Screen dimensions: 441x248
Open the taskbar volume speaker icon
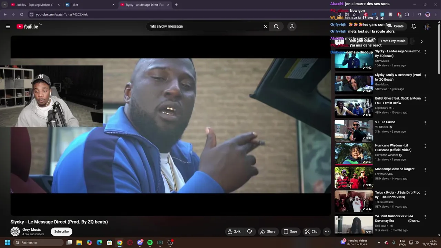(417, 242)
